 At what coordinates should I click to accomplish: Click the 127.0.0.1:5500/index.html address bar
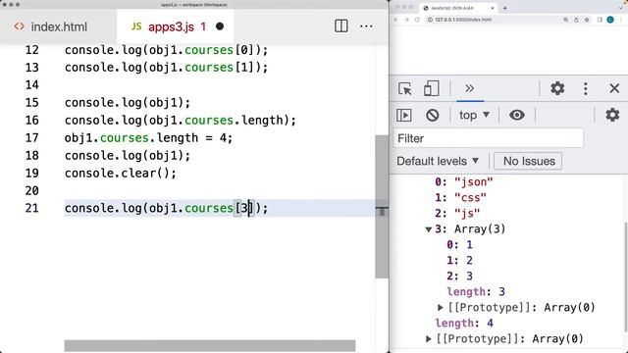click(463, 20)
